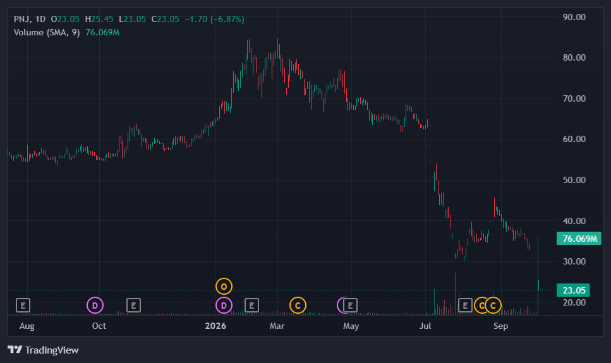Image resolution: width=611 pixels, height=363 pixels.
Task: Click the 76.069M value beside Volume legend
Action: [x=102, y=32]
